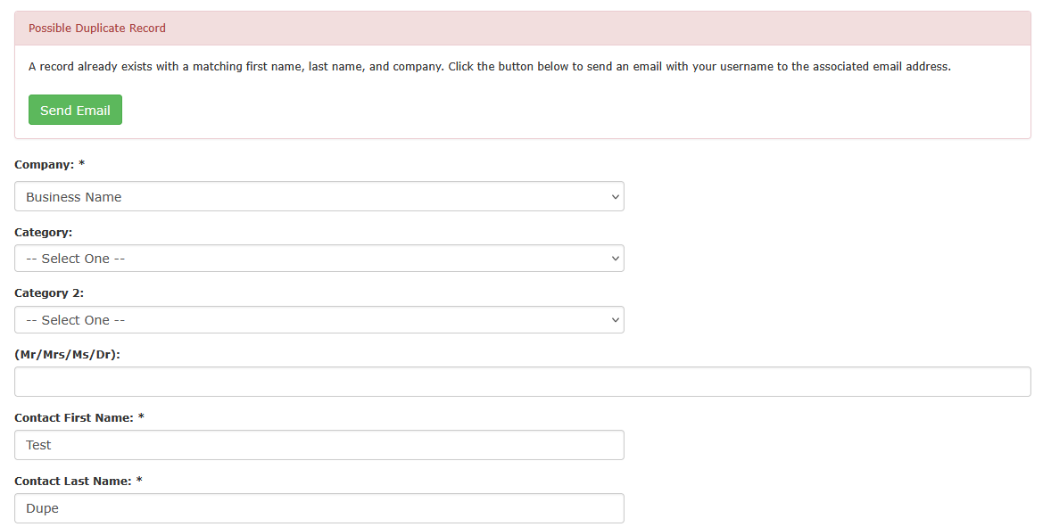1051x527 pixels.
Task: Click the duplicate record warning message text
Action: pyautogui.click(x=490, y=66)
